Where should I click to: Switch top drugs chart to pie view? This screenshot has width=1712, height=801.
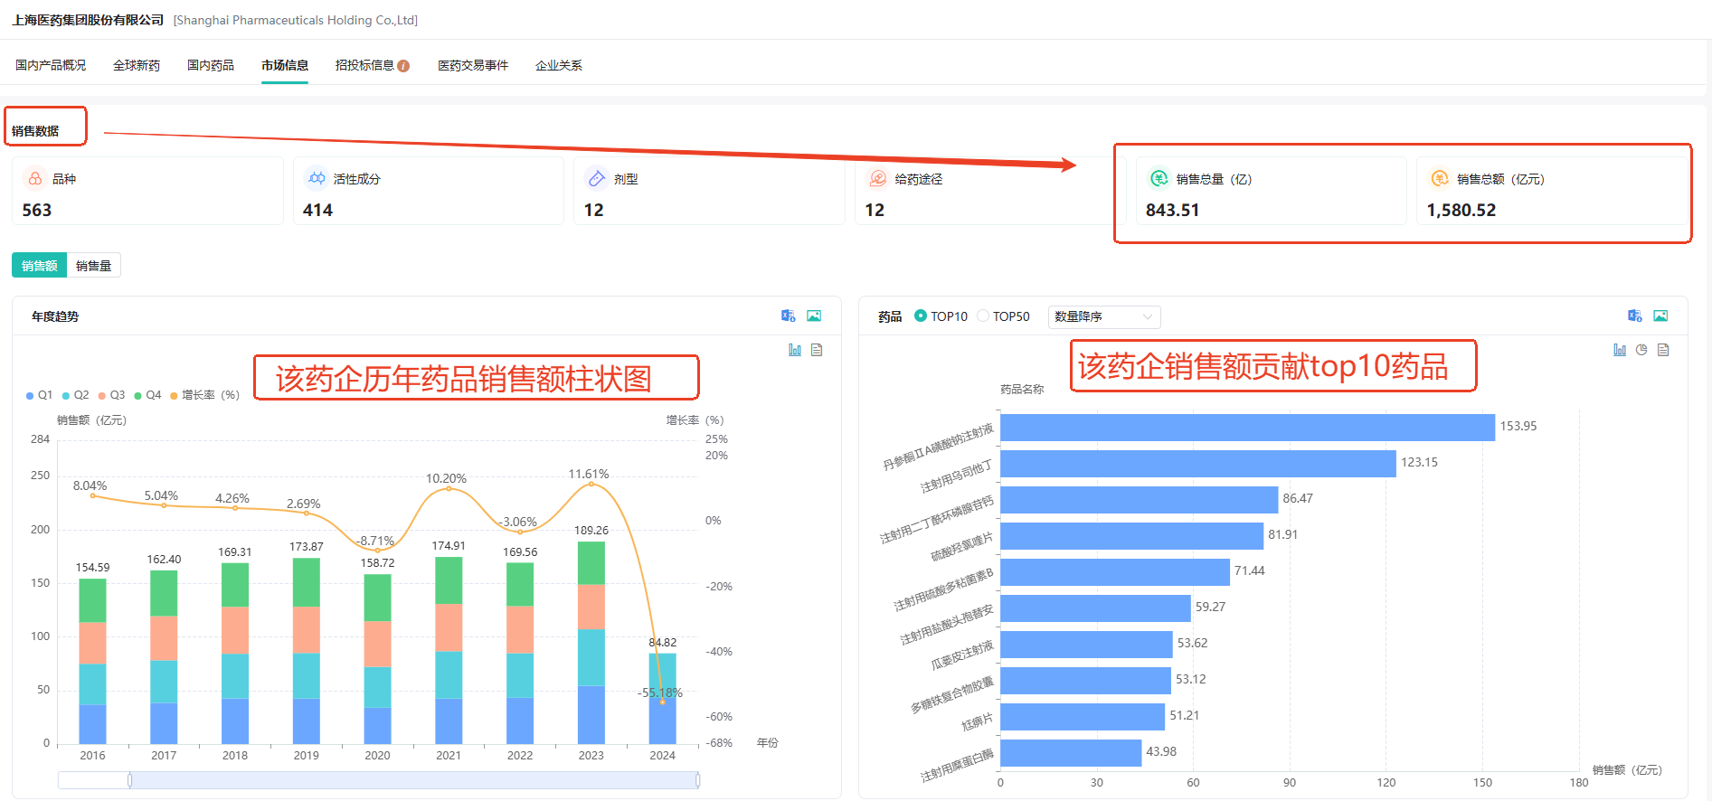1641,350
